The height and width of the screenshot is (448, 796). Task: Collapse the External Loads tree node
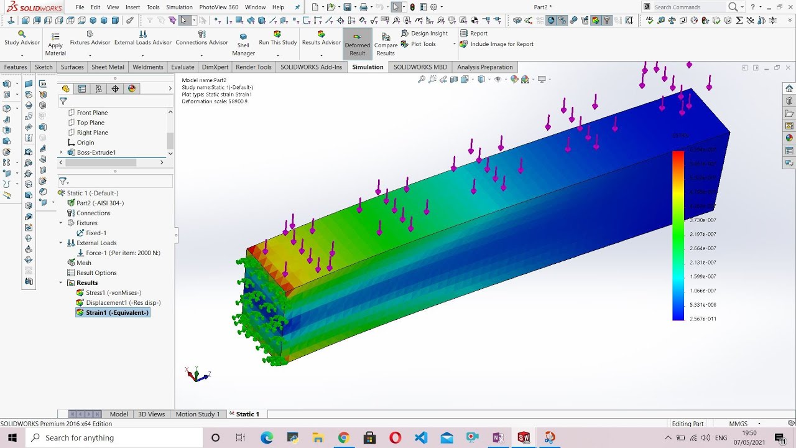click(x=61, y=243)
